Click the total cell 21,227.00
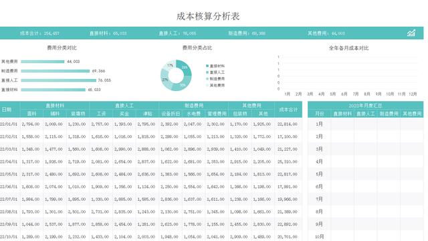428x241 pixels. (288, 149)
